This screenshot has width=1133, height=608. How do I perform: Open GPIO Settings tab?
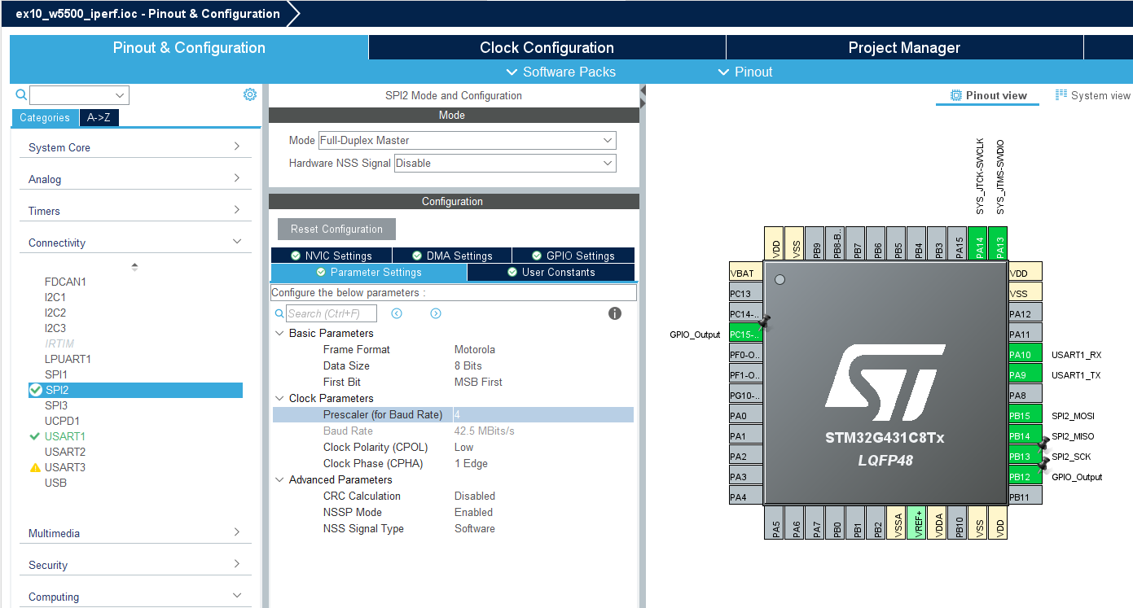[x=573, y=256]
